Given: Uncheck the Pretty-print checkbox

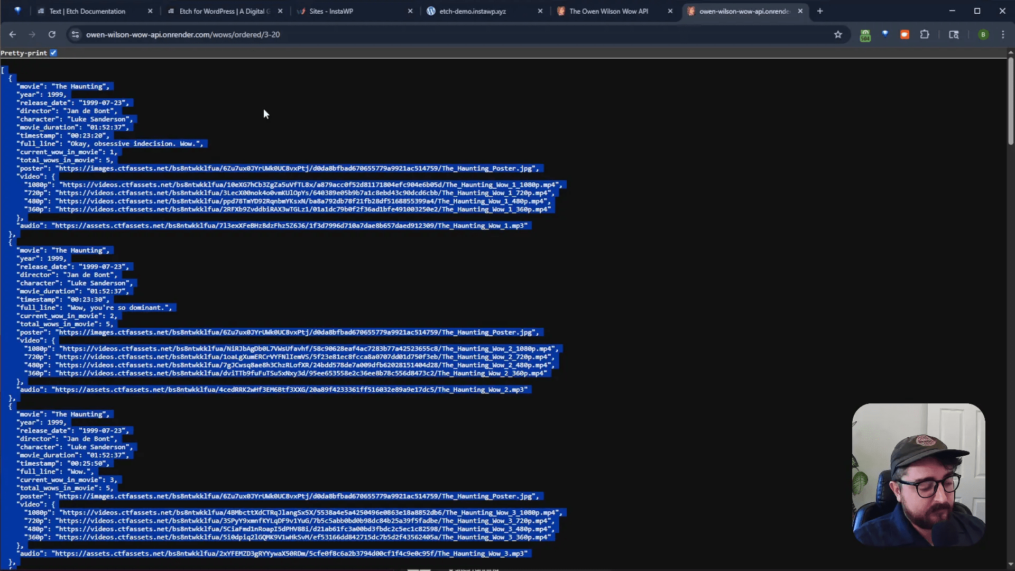Looking at the screenshot, I should point(53,53).
